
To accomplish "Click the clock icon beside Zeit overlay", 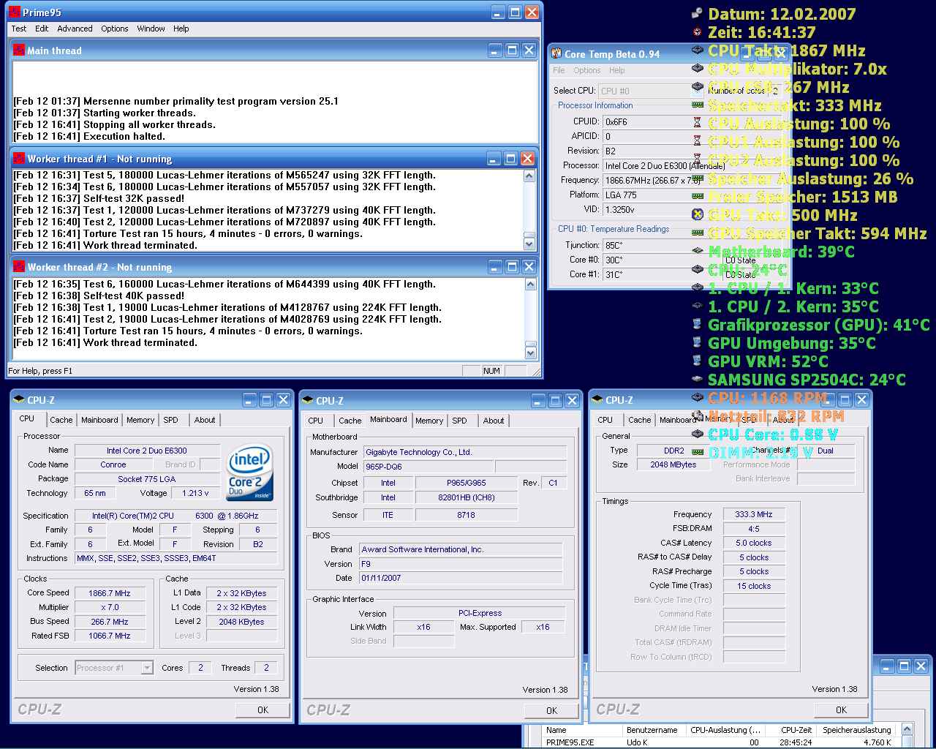I will [x=697, y=31].
